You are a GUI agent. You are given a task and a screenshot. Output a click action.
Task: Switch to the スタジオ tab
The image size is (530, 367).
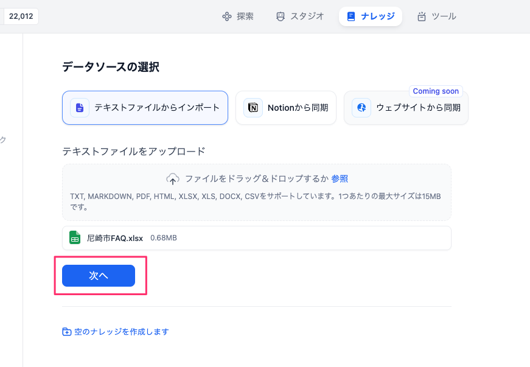[300, 16]
